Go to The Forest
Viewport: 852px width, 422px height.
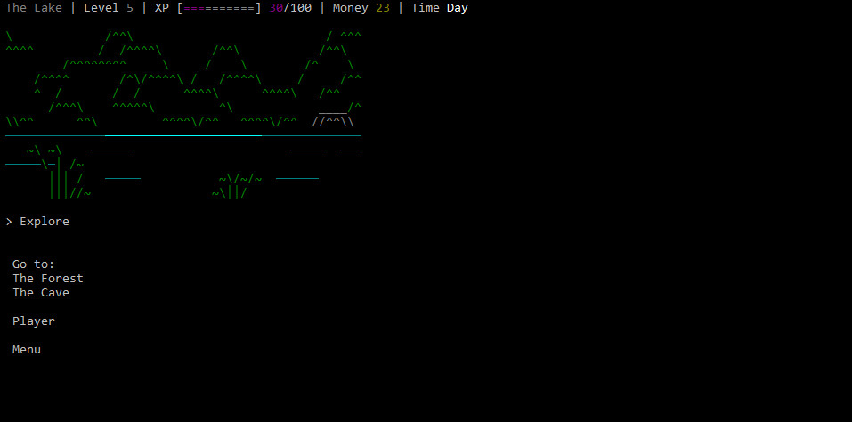pyautogui.click(x=47, y=279)
